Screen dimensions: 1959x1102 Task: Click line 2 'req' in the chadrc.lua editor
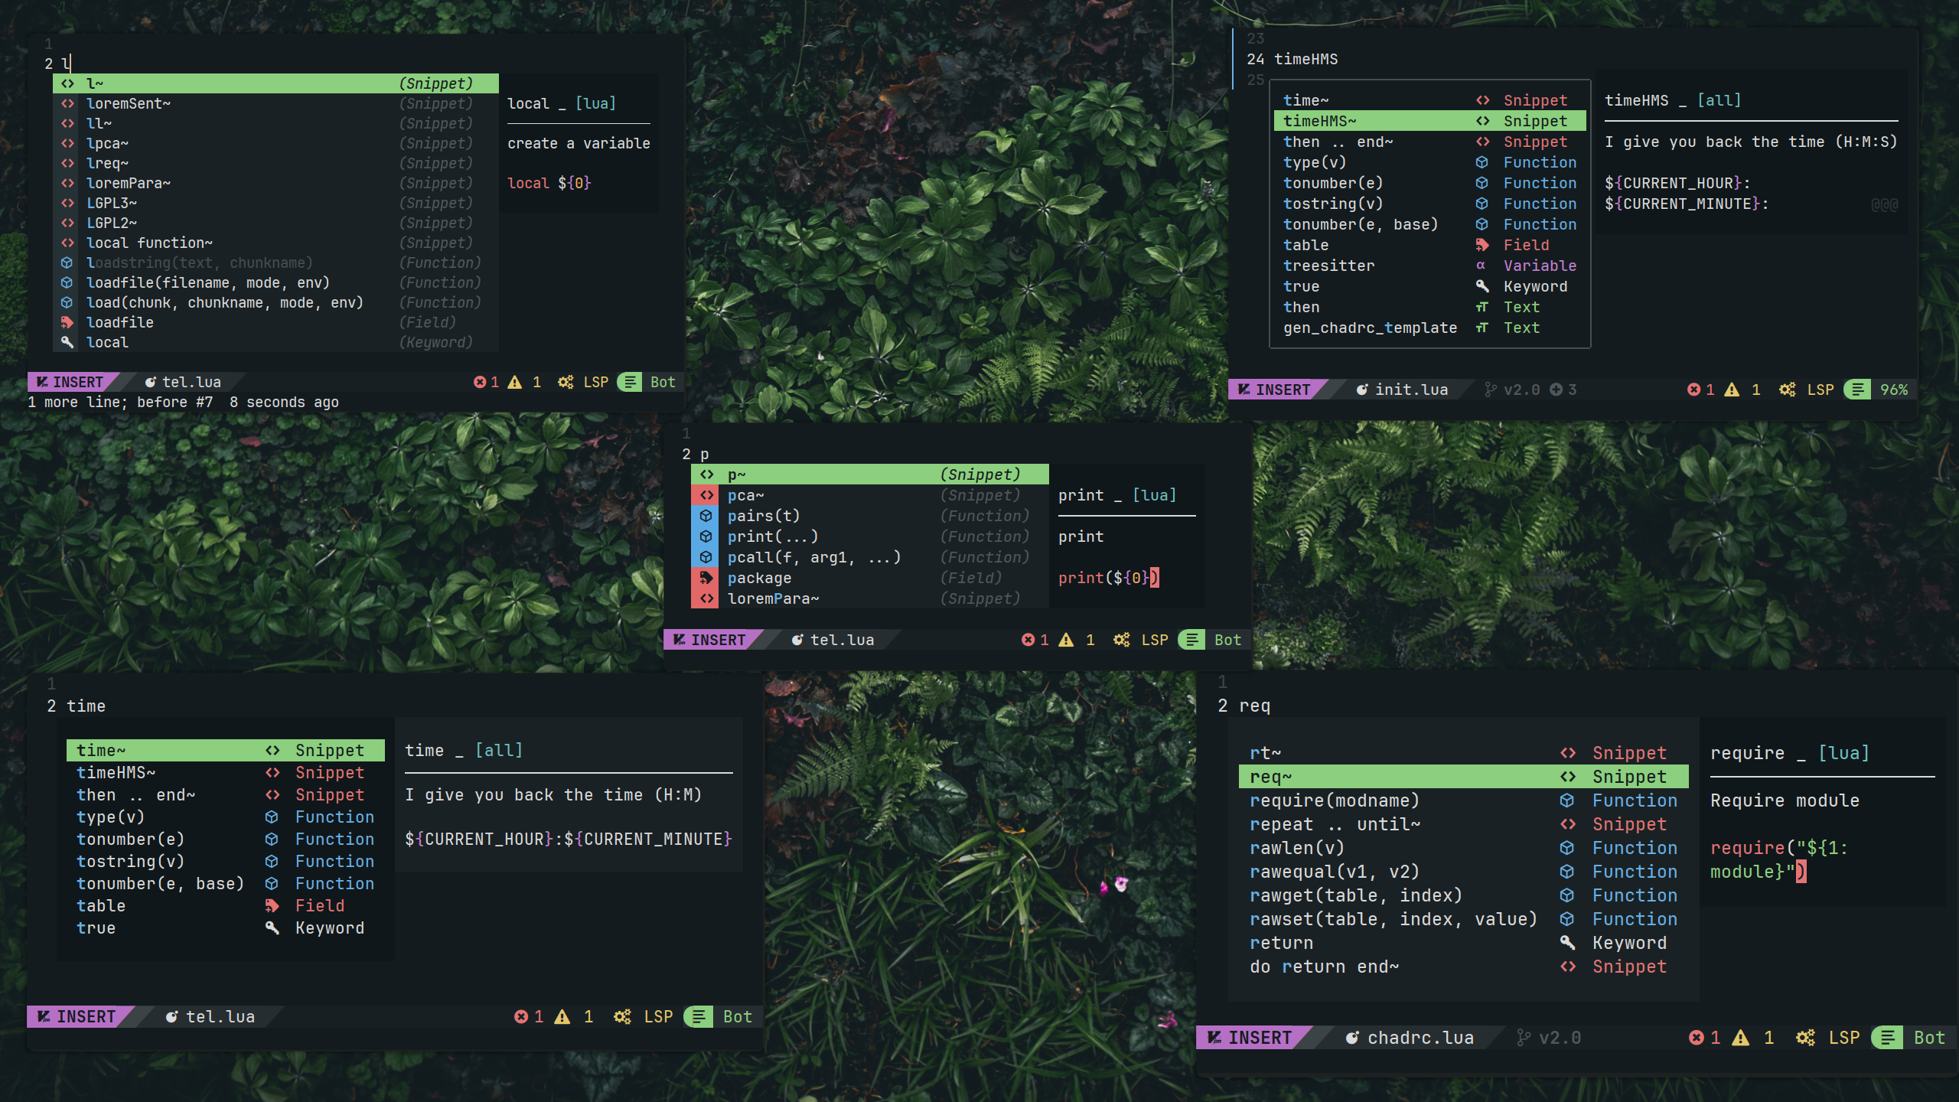point(1254,706)
